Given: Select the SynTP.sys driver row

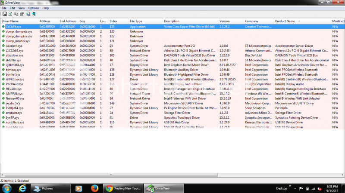Looking at the screenshot, I should click(x=11, y=117).
